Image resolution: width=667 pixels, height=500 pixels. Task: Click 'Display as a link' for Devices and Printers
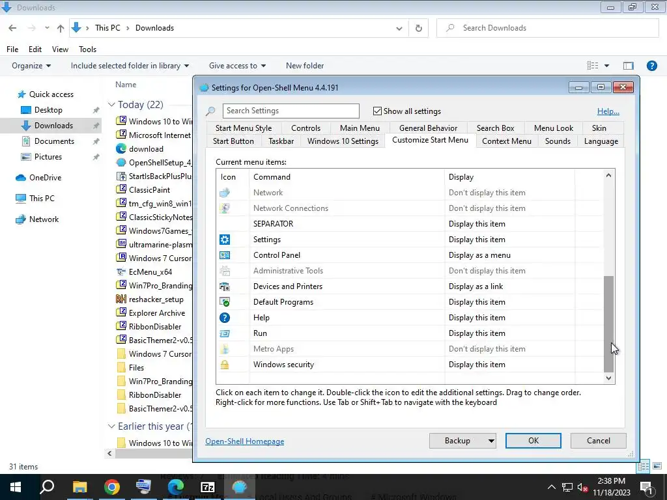475,286
